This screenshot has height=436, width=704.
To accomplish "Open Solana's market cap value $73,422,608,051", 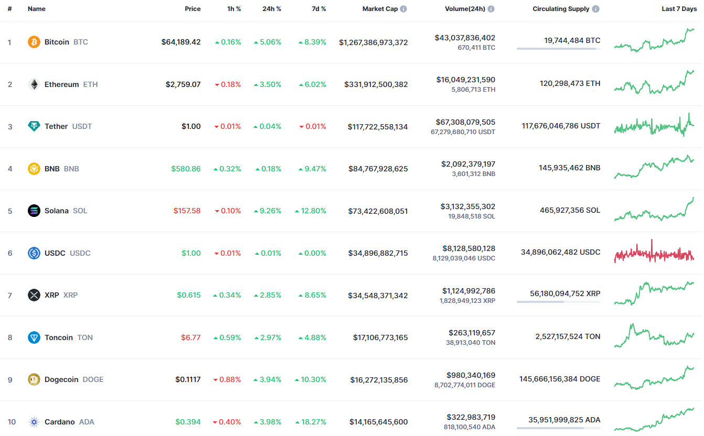I will click(x=378, y=211).
